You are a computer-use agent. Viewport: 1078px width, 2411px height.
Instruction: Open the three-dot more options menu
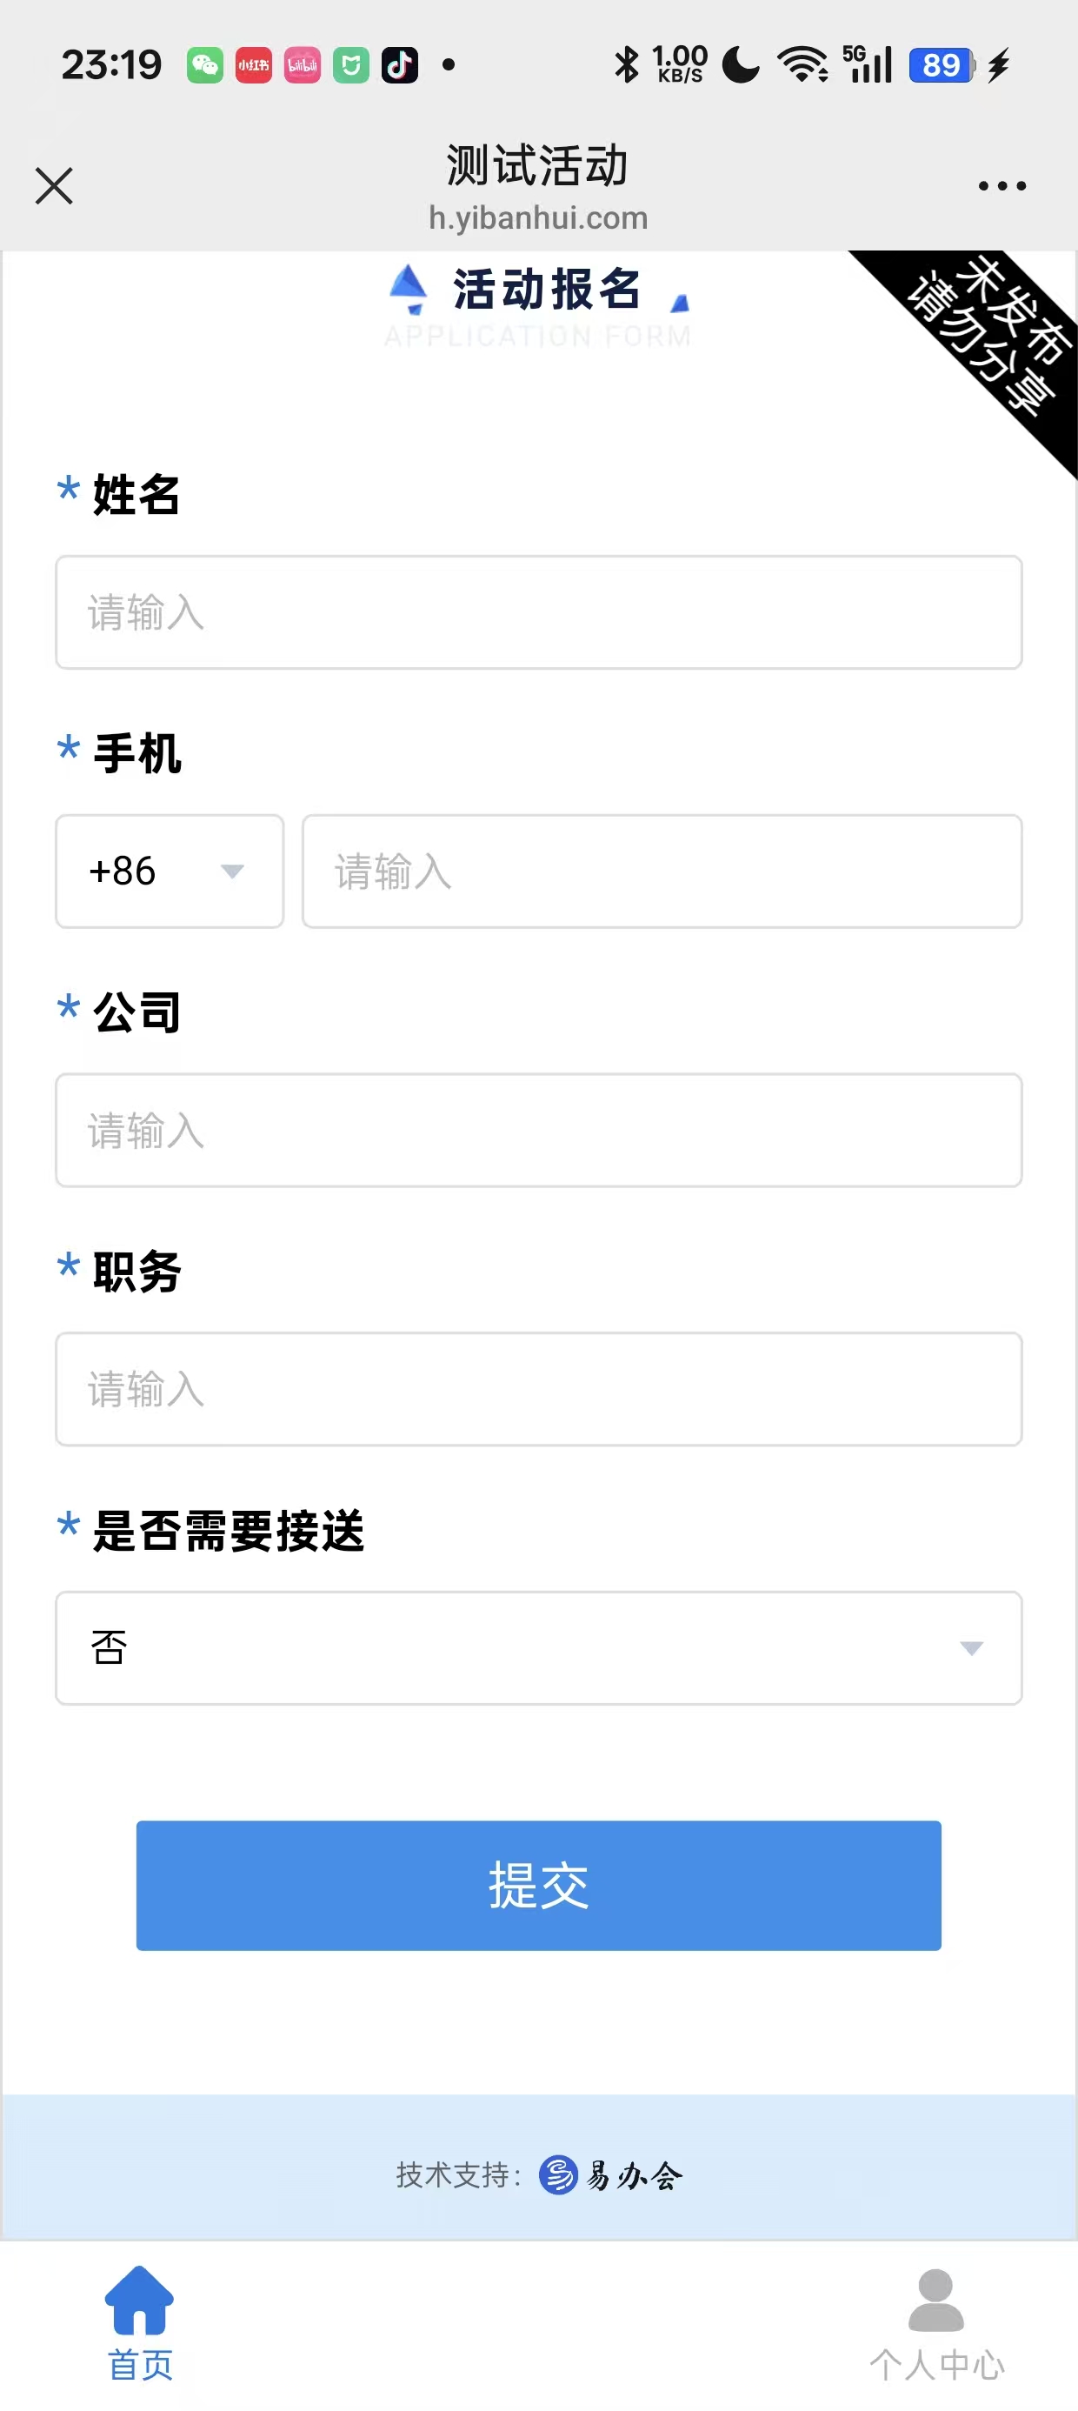click(x=1001, y=185)
